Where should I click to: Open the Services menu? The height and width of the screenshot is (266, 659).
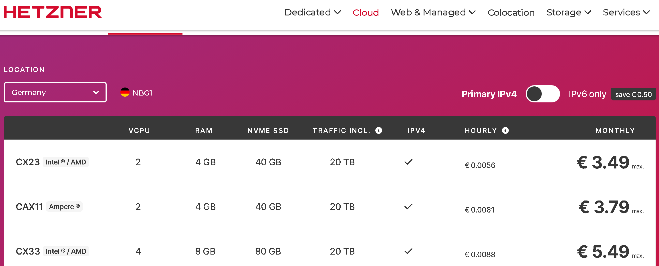(x=626, y=12)
